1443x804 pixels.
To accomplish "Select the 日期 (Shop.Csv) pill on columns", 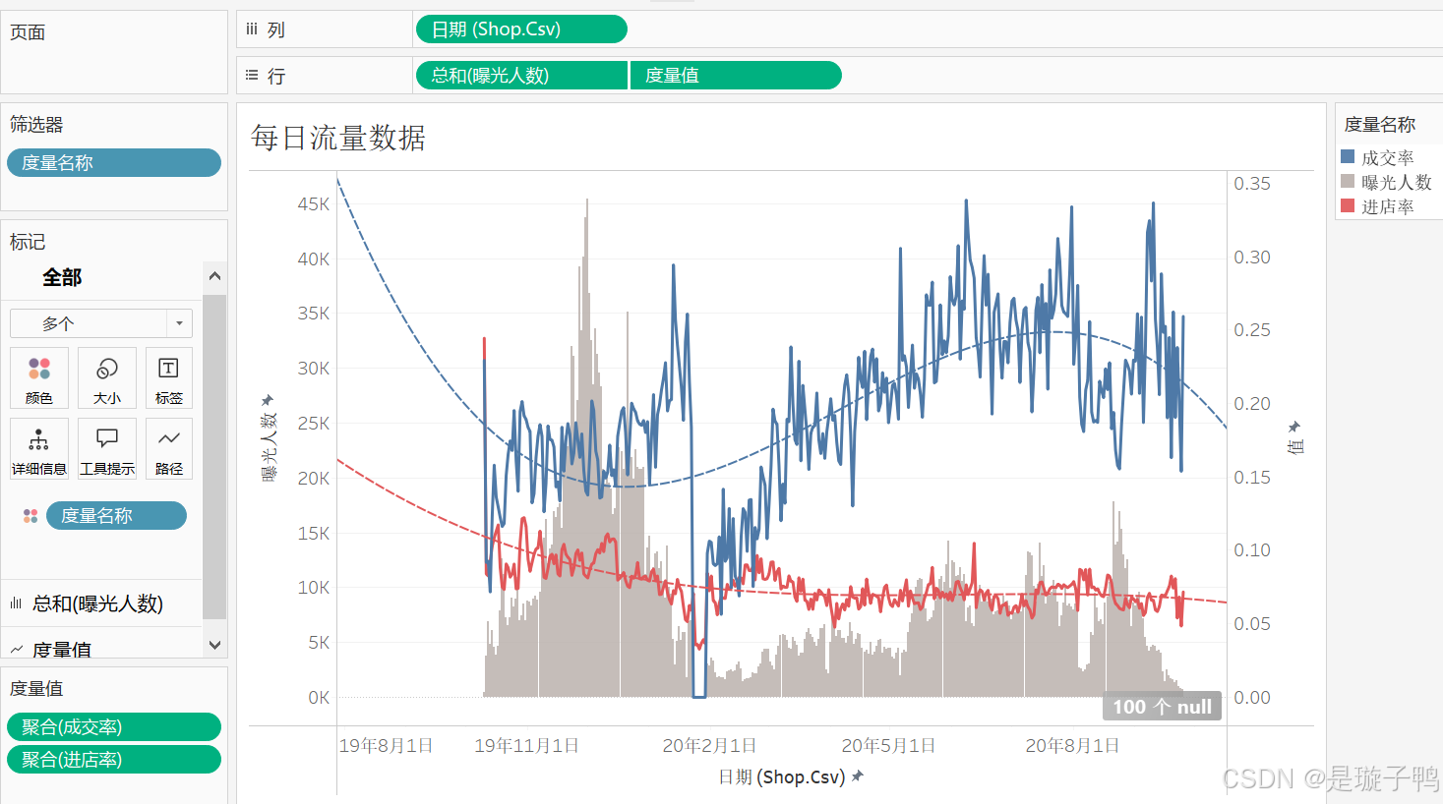I will click(521, 29).
